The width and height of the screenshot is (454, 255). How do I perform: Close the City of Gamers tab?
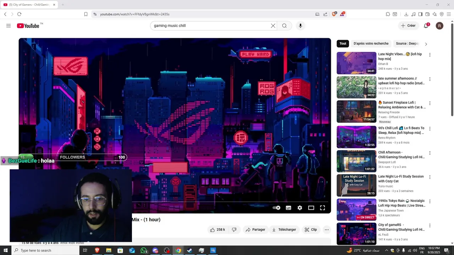[x=54, y=5]
